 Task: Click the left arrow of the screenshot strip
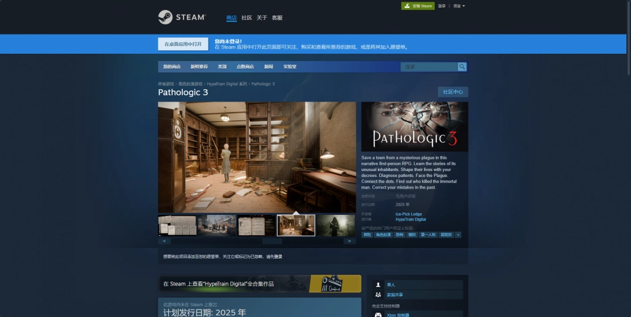[164, 241]
